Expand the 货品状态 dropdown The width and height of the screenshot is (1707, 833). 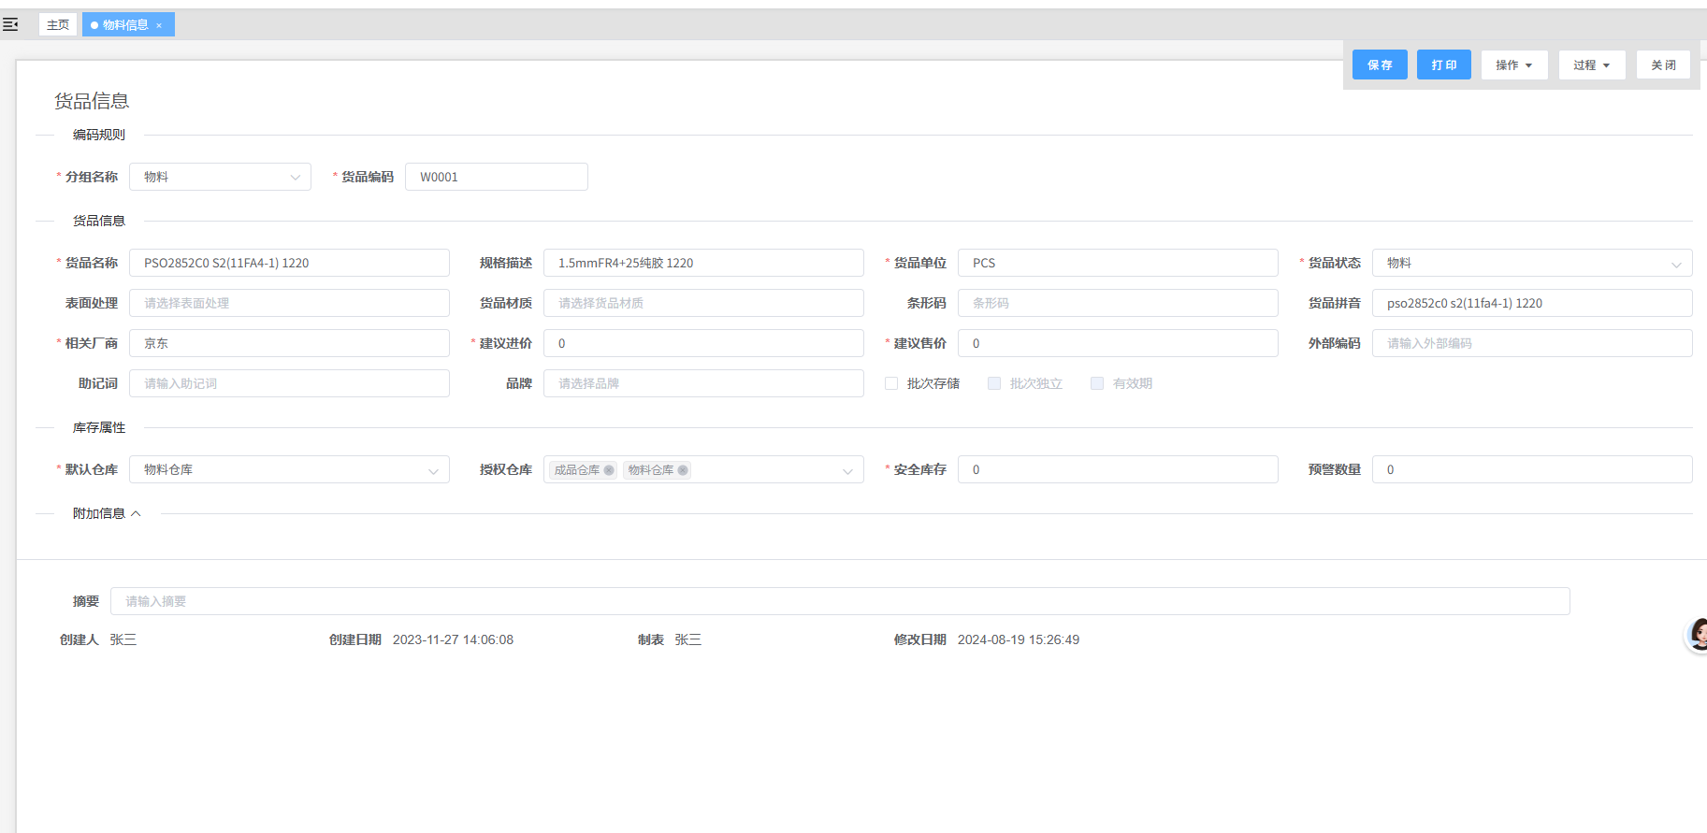point(1531,263)
